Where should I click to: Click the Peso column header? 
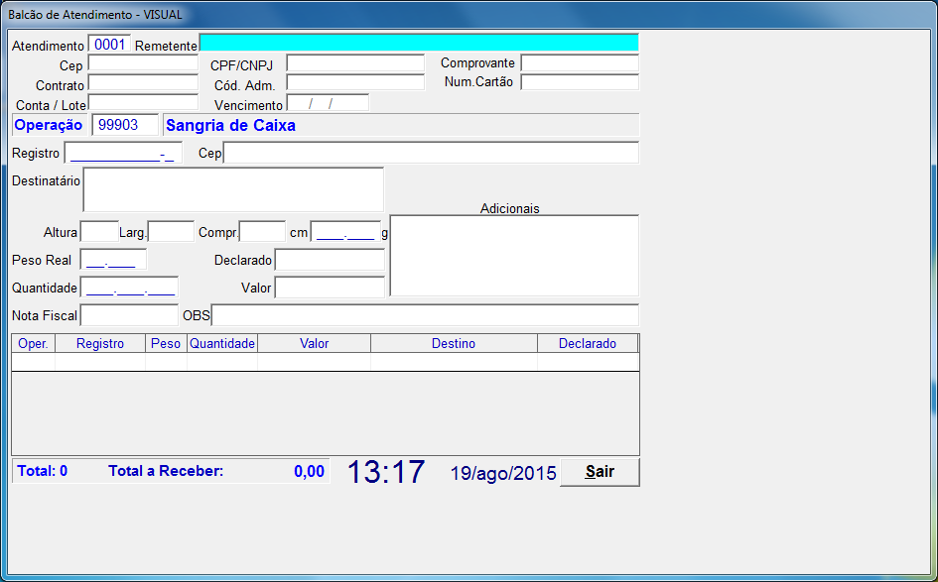coord(166,344)
